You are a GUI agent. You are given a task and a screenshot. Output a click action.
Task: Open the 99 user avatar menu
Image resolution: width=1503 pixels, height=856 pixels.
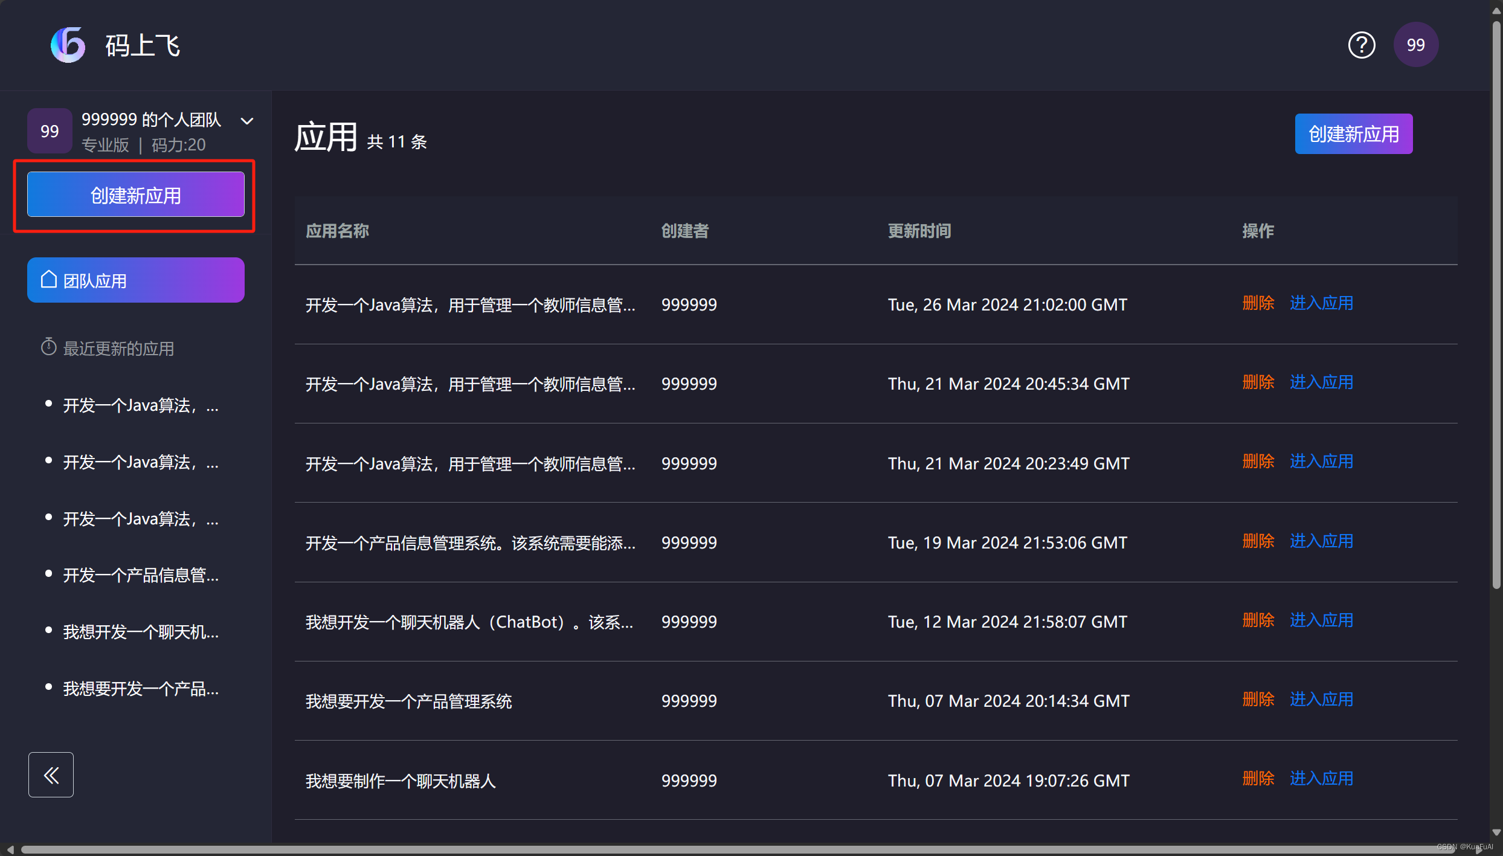[1415, 45]
